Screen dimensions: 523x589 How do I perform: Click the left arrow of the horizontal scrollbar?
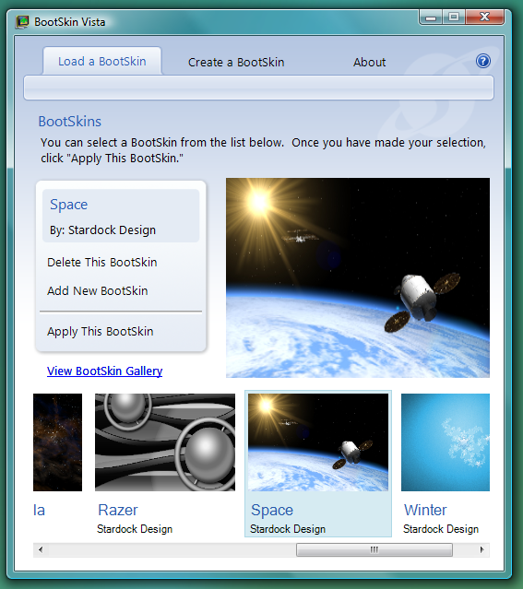pyautogui.click(x=41, y=550)
